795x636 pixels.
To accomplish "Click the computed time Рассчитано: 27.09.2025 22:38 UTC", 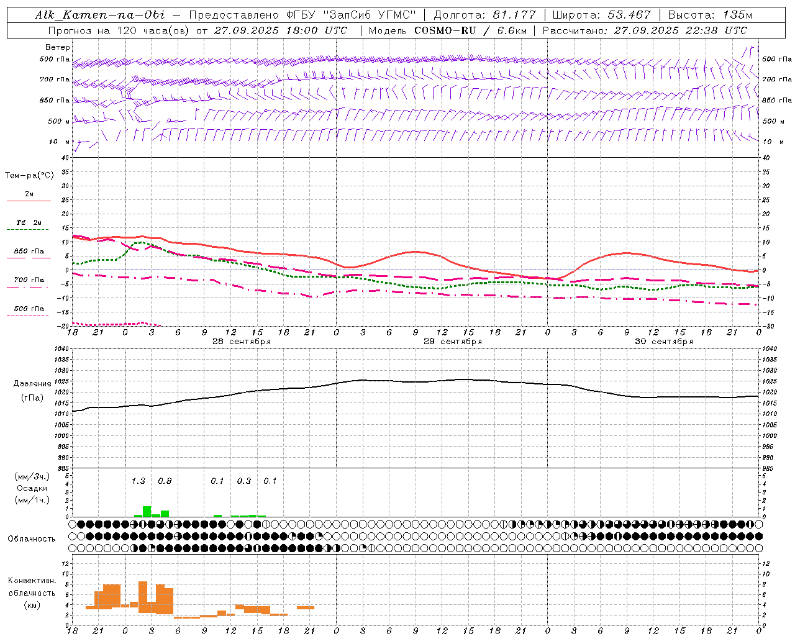I will coord(645,30).
